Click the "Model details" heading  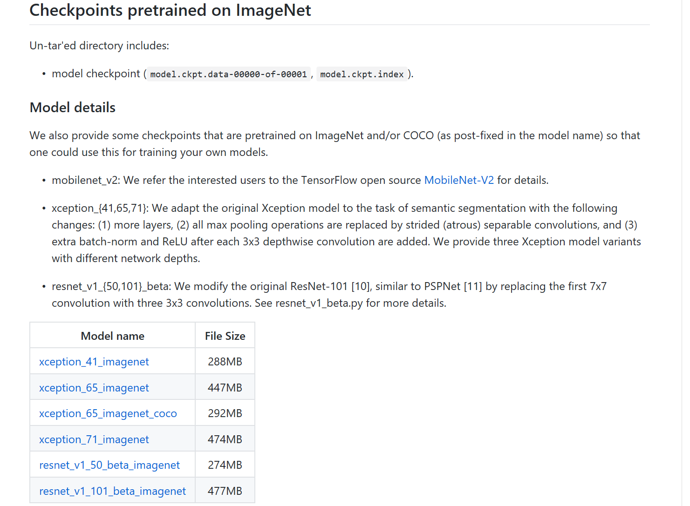[72, 108]
